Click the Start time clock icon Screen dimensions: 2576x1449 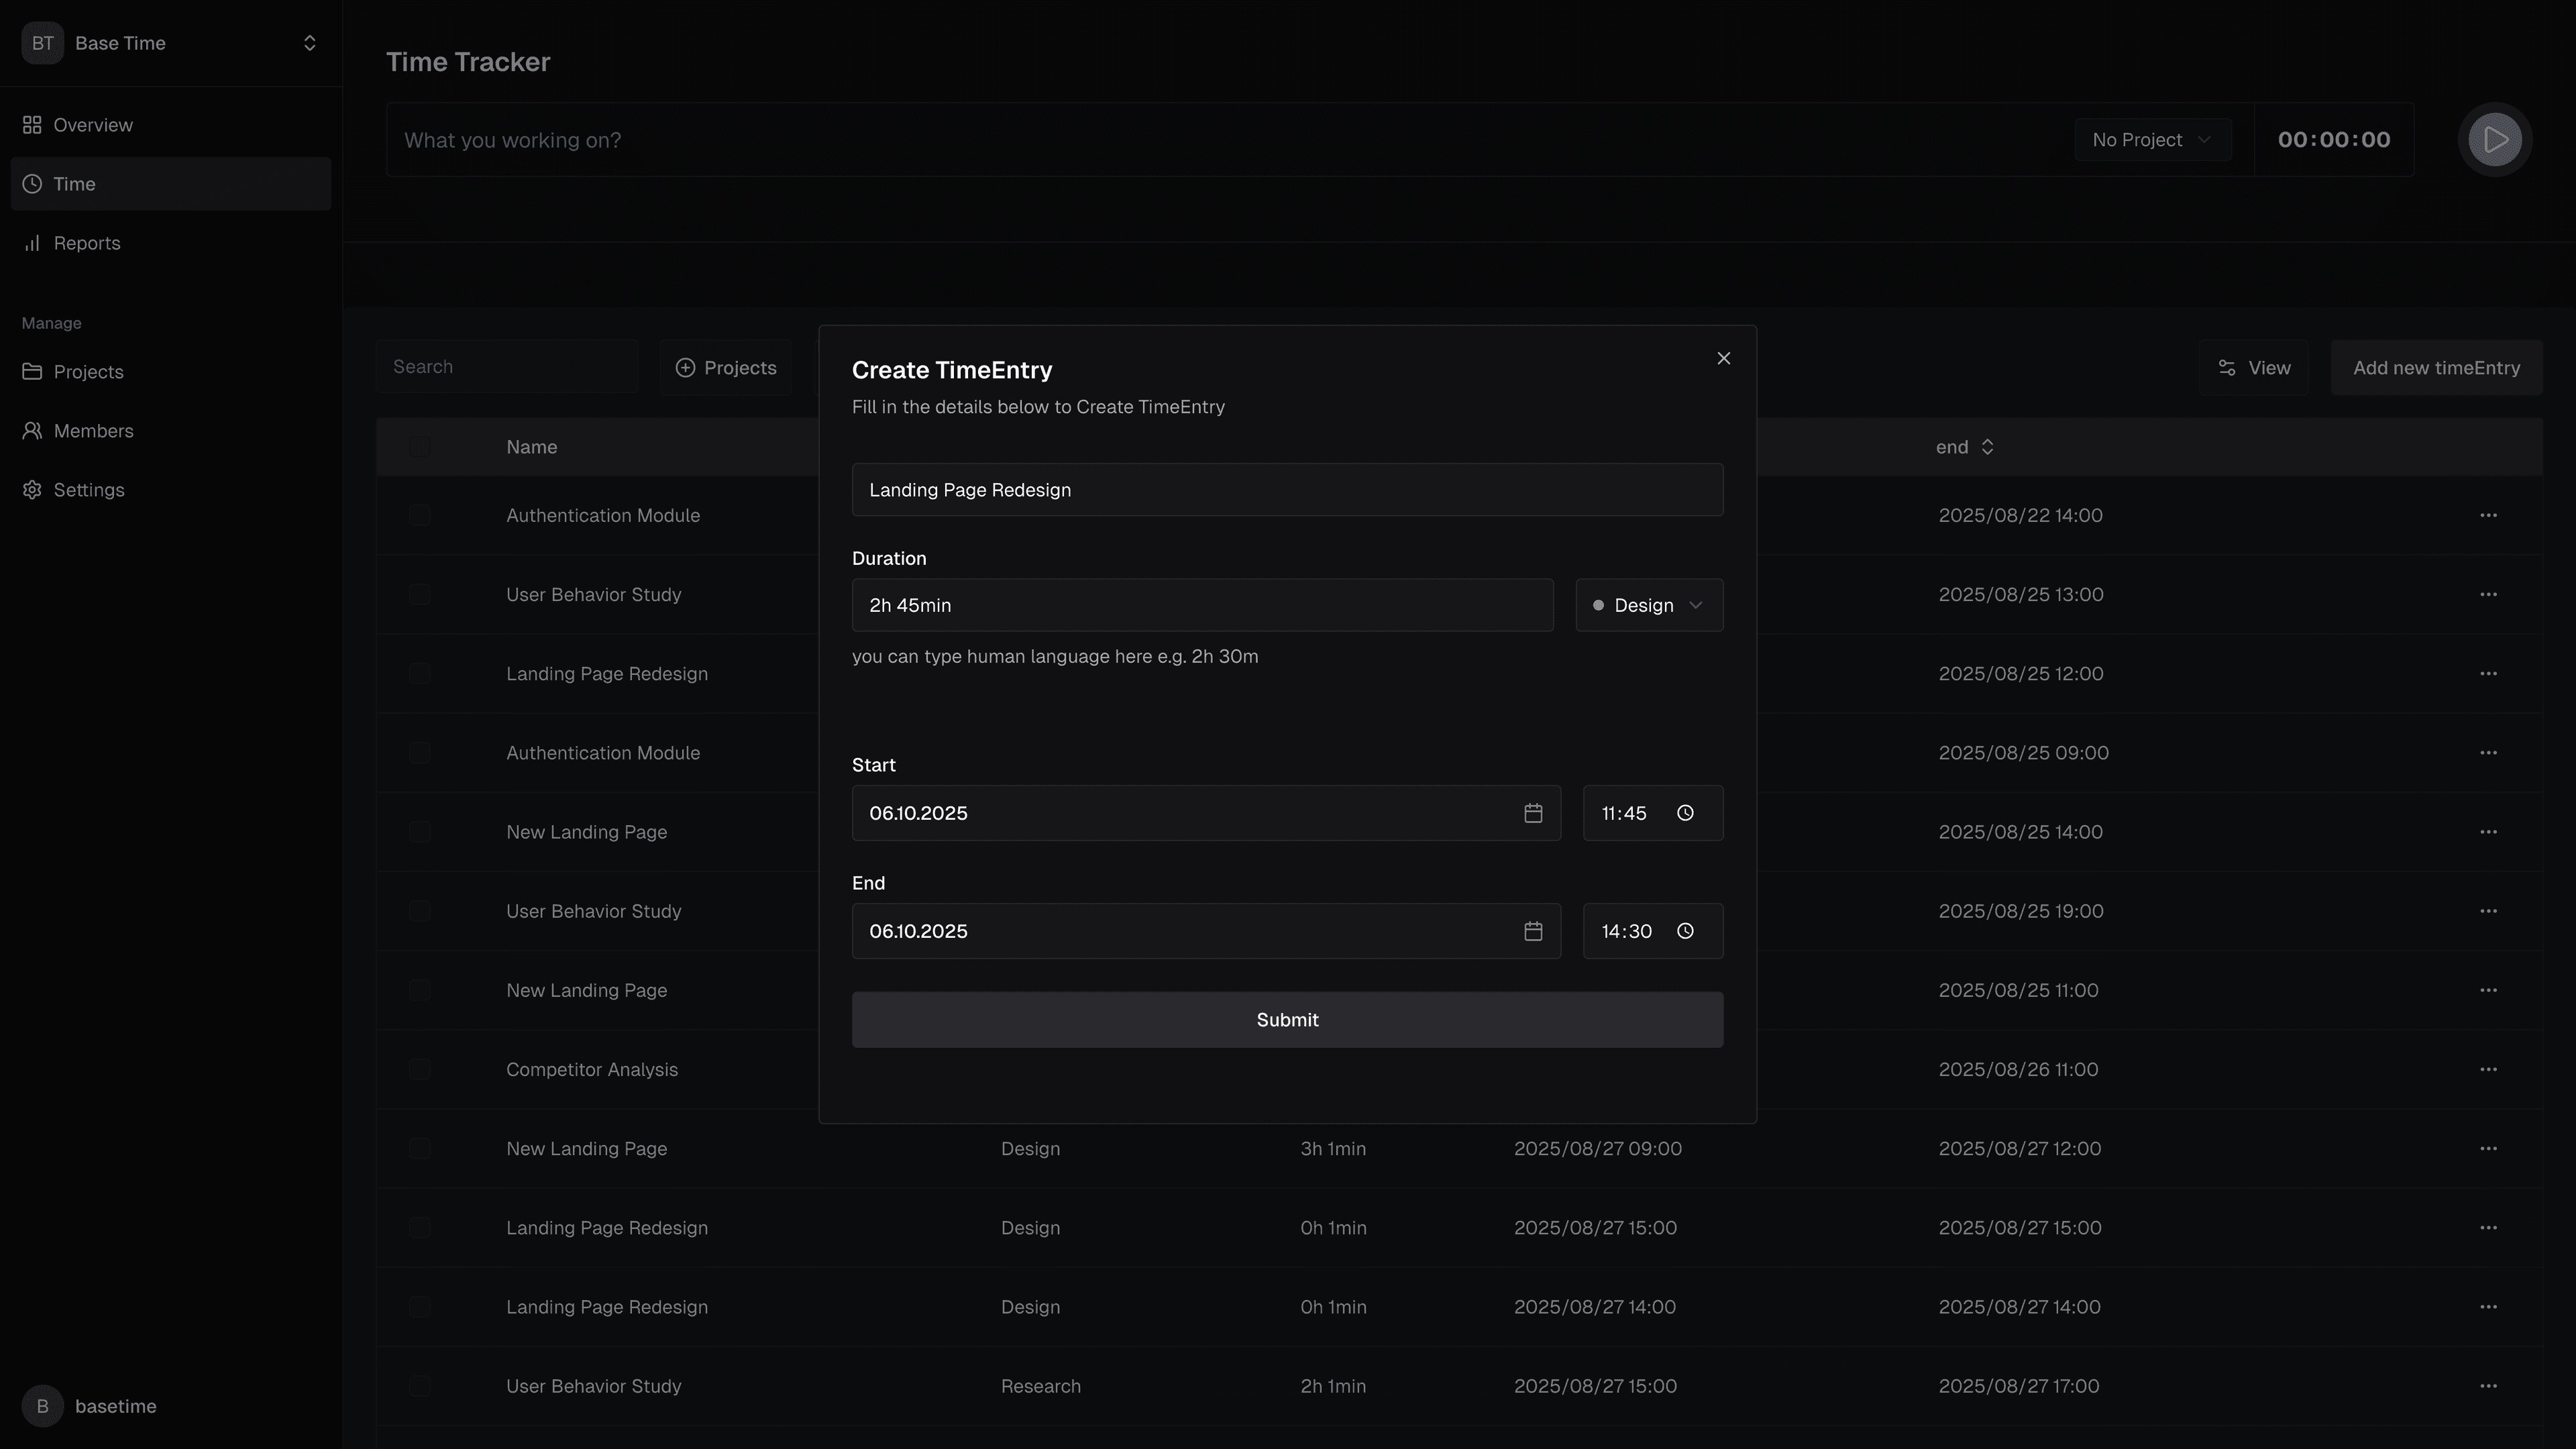coord(1685,813)
